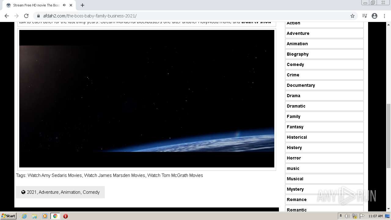Open the 2021 category link
391x220 pixels.
(32, 192)
